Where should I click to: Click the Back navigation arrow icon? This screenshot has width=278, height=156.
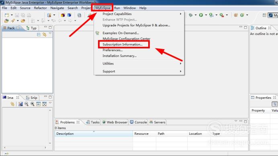pos(60,21)
